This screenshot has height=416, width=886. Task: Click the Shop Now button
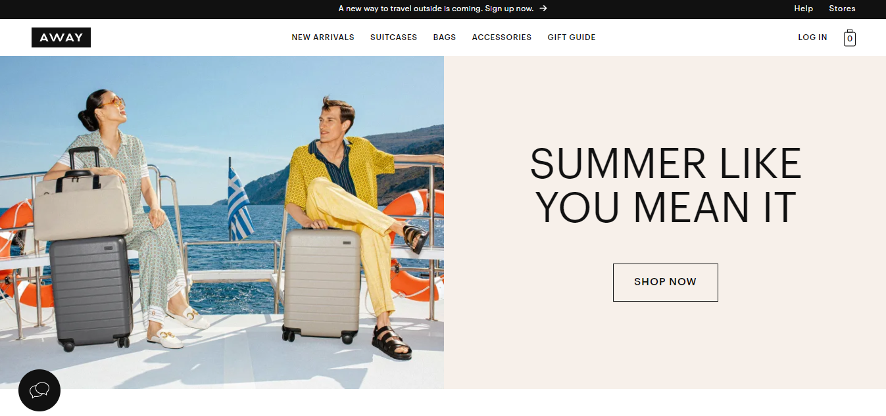[x=666, y=283]
